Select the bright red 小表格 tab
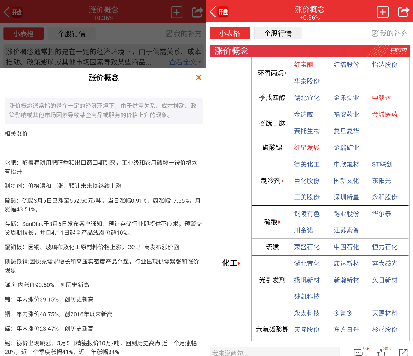413x356 pixels. pyautogui.click(x=230, y=33)
